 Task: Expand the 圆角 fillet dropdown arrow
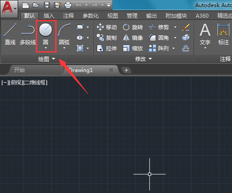(175, 38)
